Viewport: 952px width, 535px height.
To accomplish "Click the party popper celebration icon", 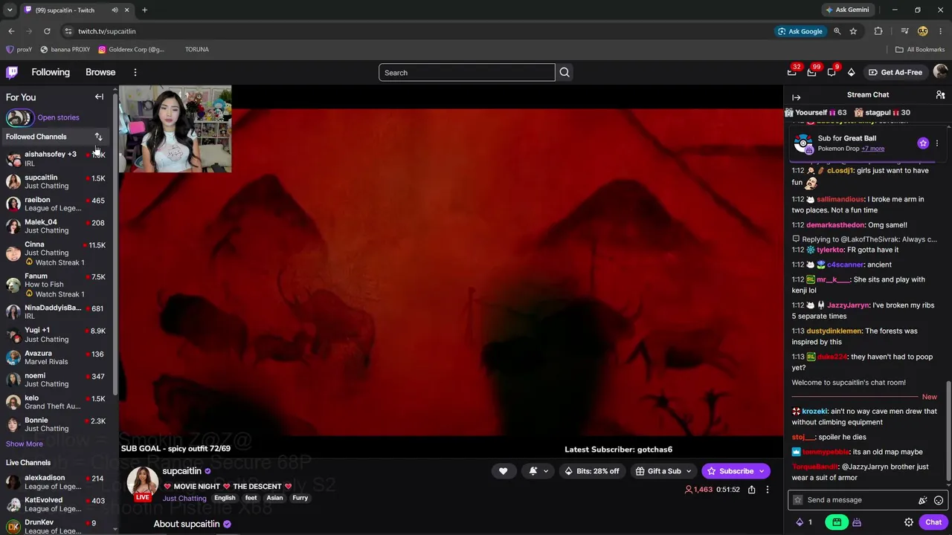I will coord(923,500).
